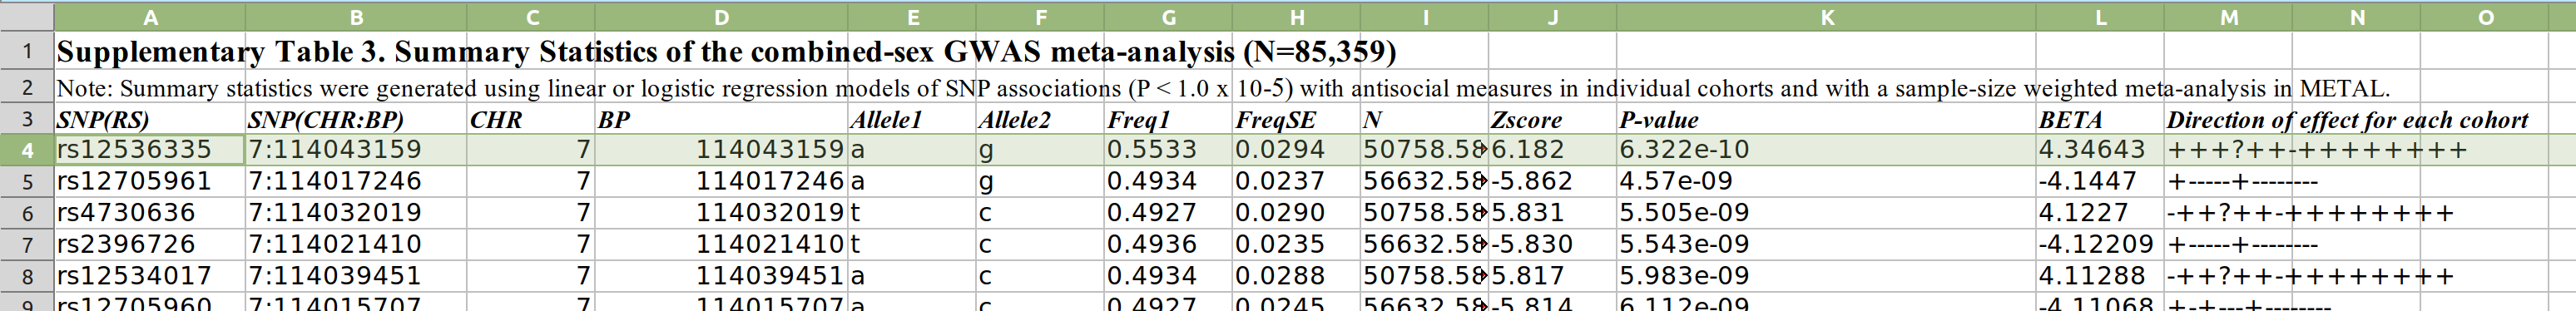The width and height of the screenshot is (2576, 311).
Task: Click the SNP(RS) header cell
Action: [x=150, y=120]
